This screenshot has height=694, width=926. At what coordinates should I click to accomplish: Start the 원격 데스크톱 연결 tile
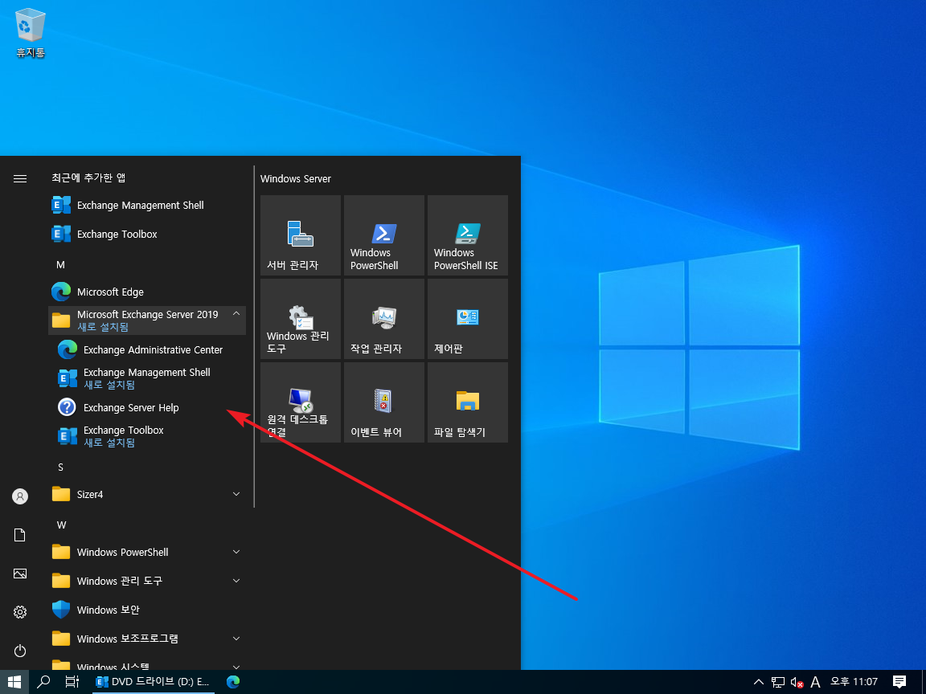301,402
